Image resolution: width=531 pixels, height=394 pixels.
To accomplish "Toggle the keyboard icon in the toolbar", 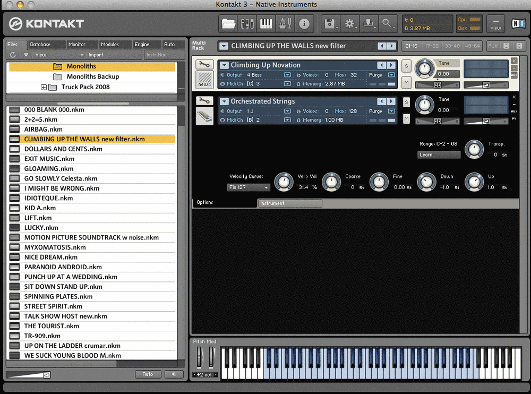I will (266, 24).
